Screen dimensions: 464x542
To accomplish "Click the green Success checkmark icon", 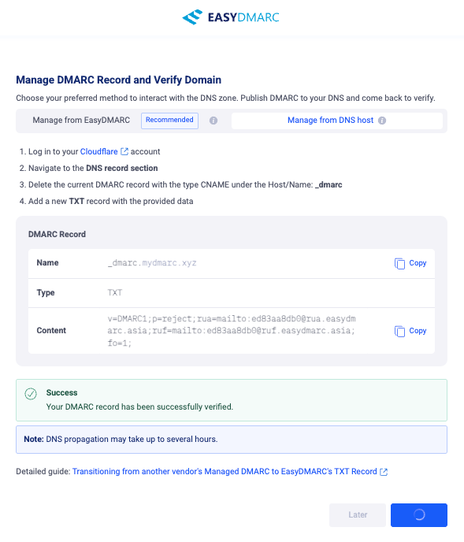I will pyautogui.click(x=31, y=394).
